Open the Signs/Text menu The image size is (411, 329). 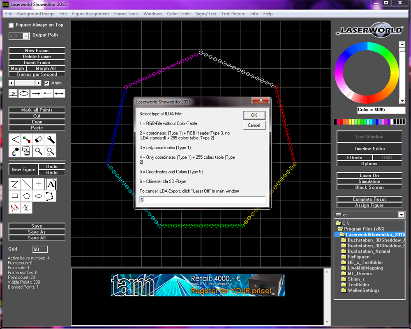(206, 14)
